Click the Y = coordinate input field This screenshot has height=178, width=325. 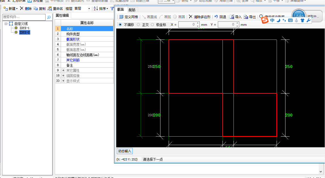tap(227, 25)
